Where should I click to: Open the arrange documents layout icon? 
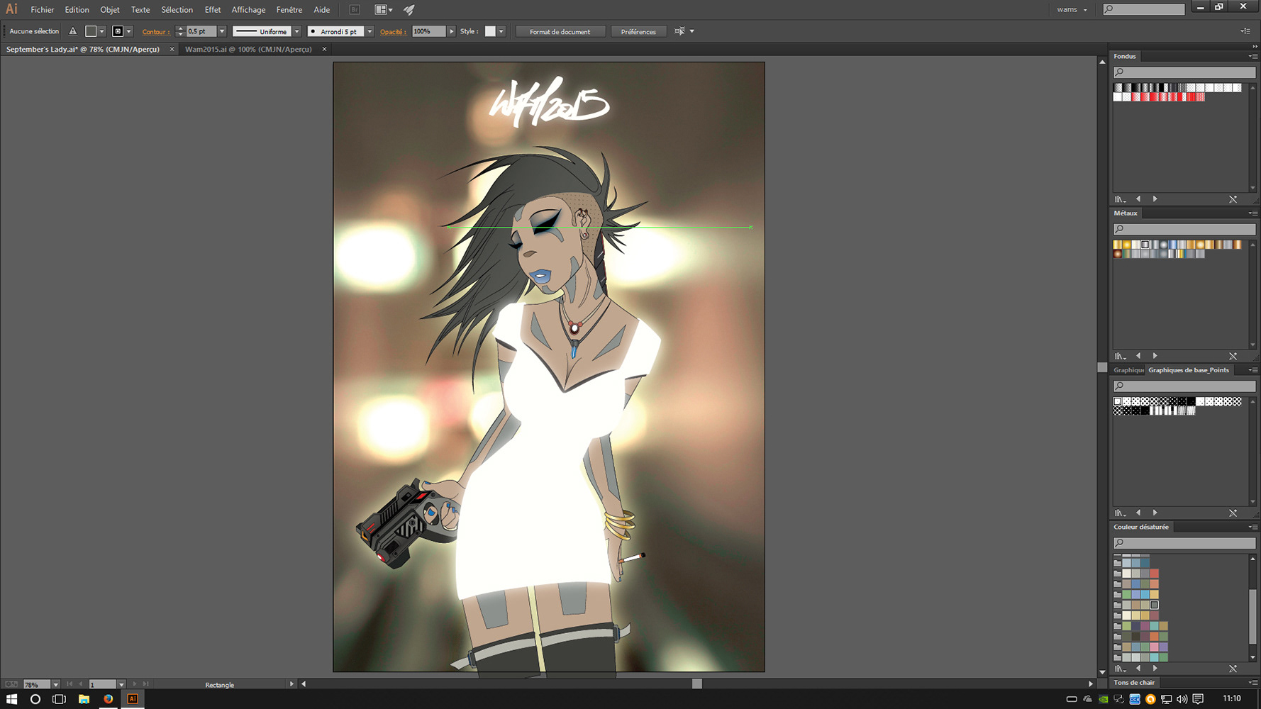(383, 9)
